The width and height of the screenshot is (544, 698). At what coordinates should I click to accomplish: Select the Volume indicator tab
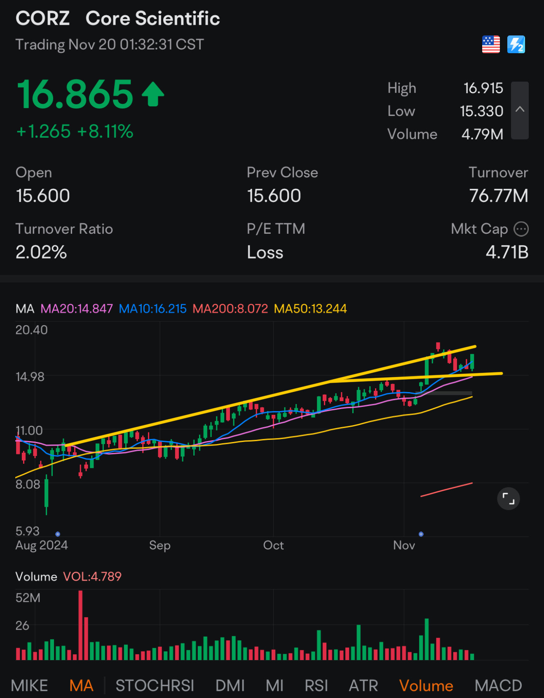pos(426,686)
